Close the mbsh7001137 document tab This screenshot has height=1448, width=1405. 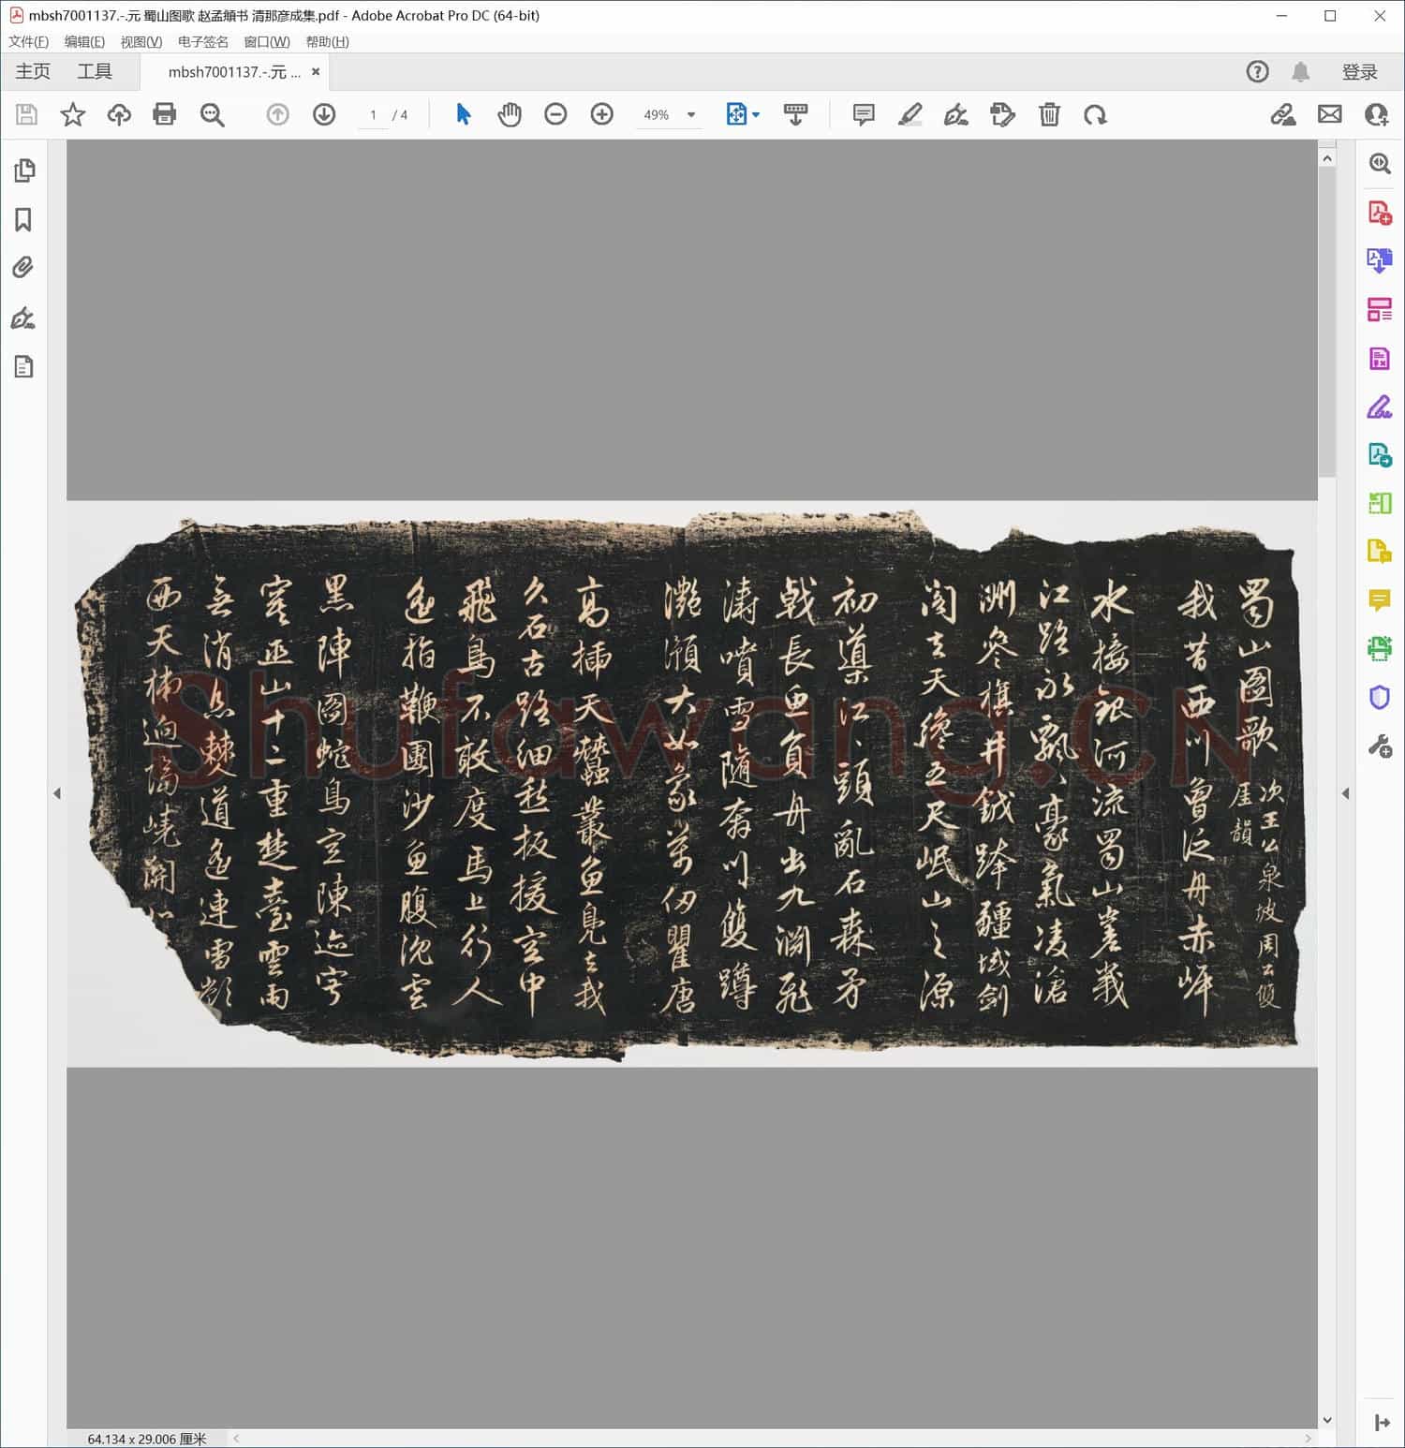point(316,72)
